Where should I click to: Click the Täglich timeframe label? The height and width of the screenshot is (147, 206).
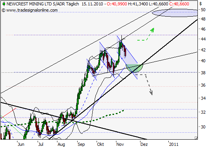point(73,4)
